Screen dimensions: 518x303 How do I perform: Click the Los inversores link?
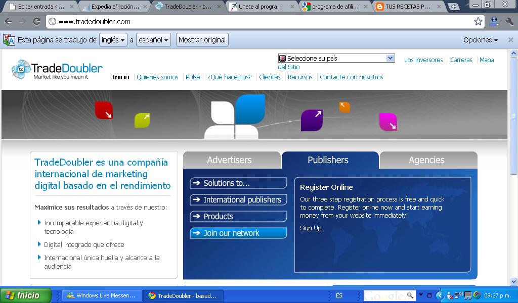423,60
